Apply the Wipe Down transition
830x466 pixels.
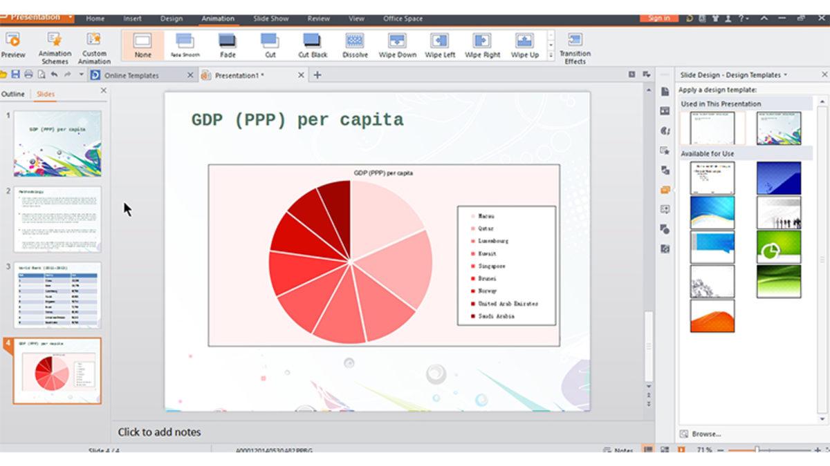[396, 43]
